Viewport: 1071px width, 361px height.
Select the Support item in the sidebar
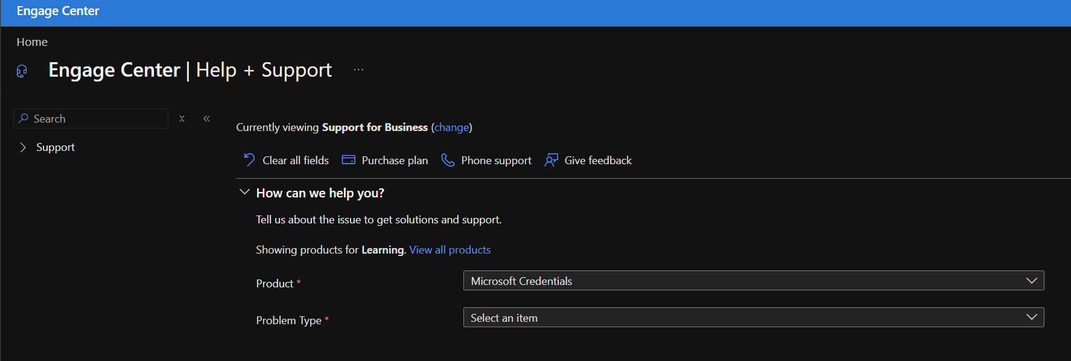[x=56, y=147]
